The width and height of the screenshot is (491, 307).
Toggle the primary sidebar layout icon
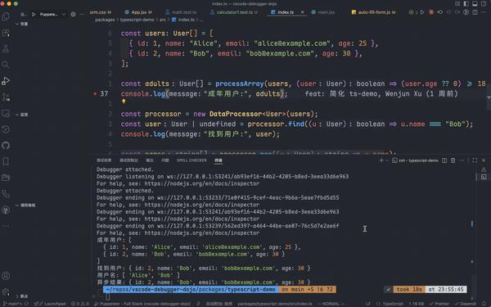(x=466, y=4)
